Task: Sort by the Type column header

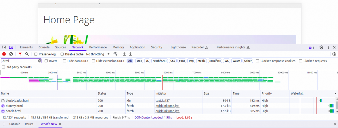Action: tap(140, 93)
